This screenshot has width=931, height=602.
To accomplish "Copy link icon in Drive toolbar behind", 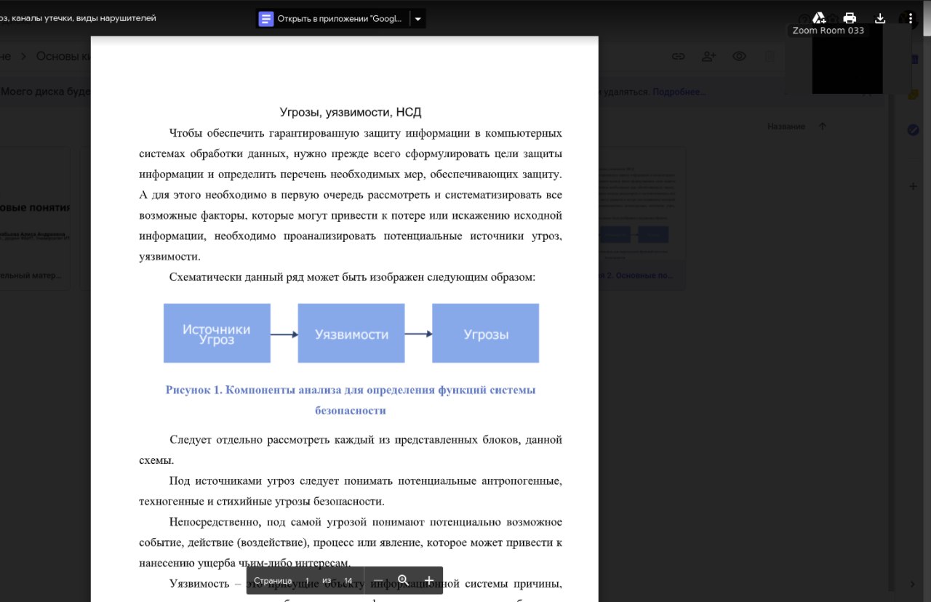I will 678,56.
